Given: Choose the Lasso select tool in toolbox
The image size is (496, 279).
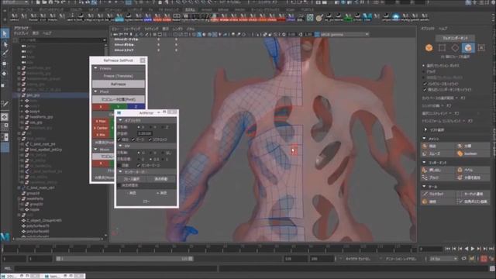Looking at the screenshot, I should 5,44.
